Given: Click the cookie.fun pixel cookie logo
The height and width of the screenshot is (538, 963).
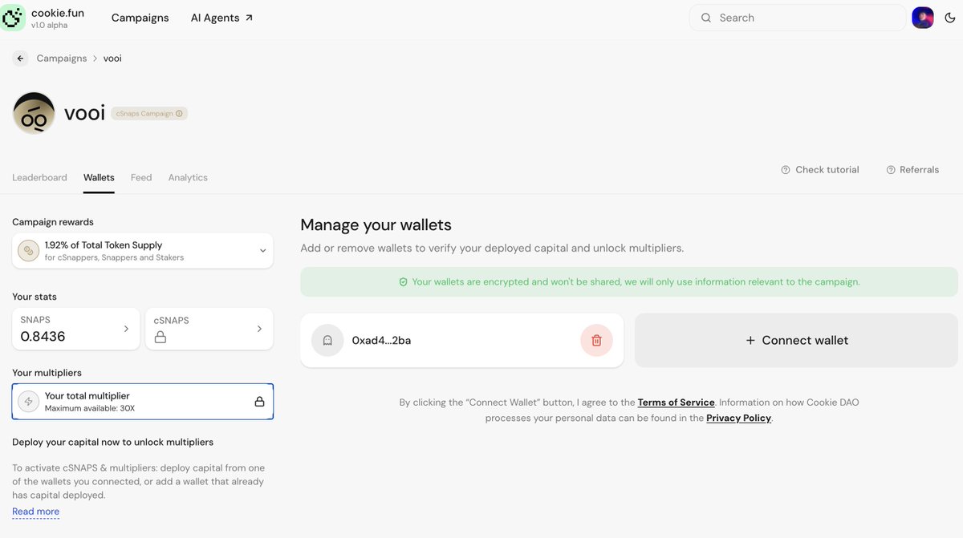Looking at the screenshot, I should pos(13,18).
